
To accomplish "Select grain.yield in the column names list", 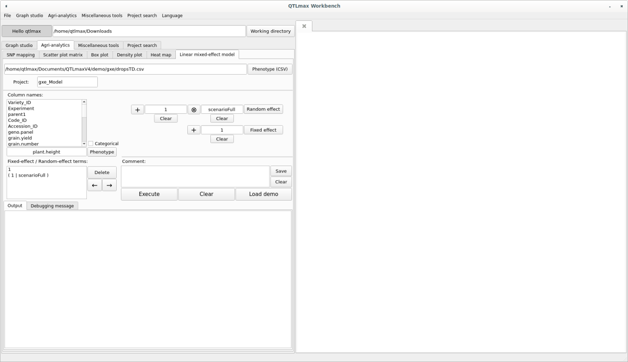I will tap(20, 138).
